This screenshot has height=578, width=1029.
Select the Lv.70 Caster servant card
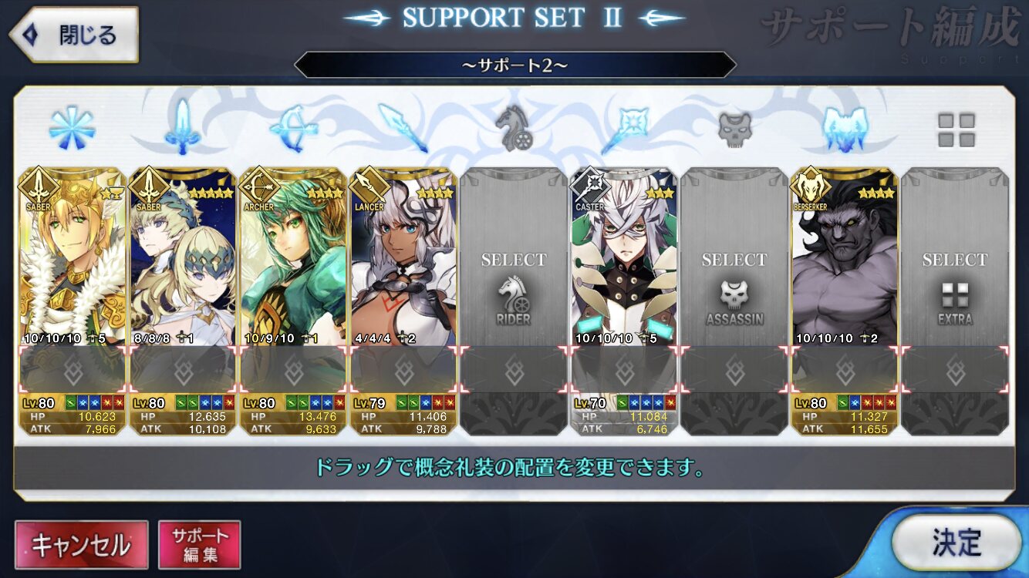click(x=623, y=301)
